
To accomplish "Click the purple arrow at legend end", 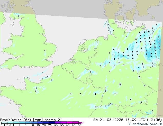I will click(x=81, y=123).
